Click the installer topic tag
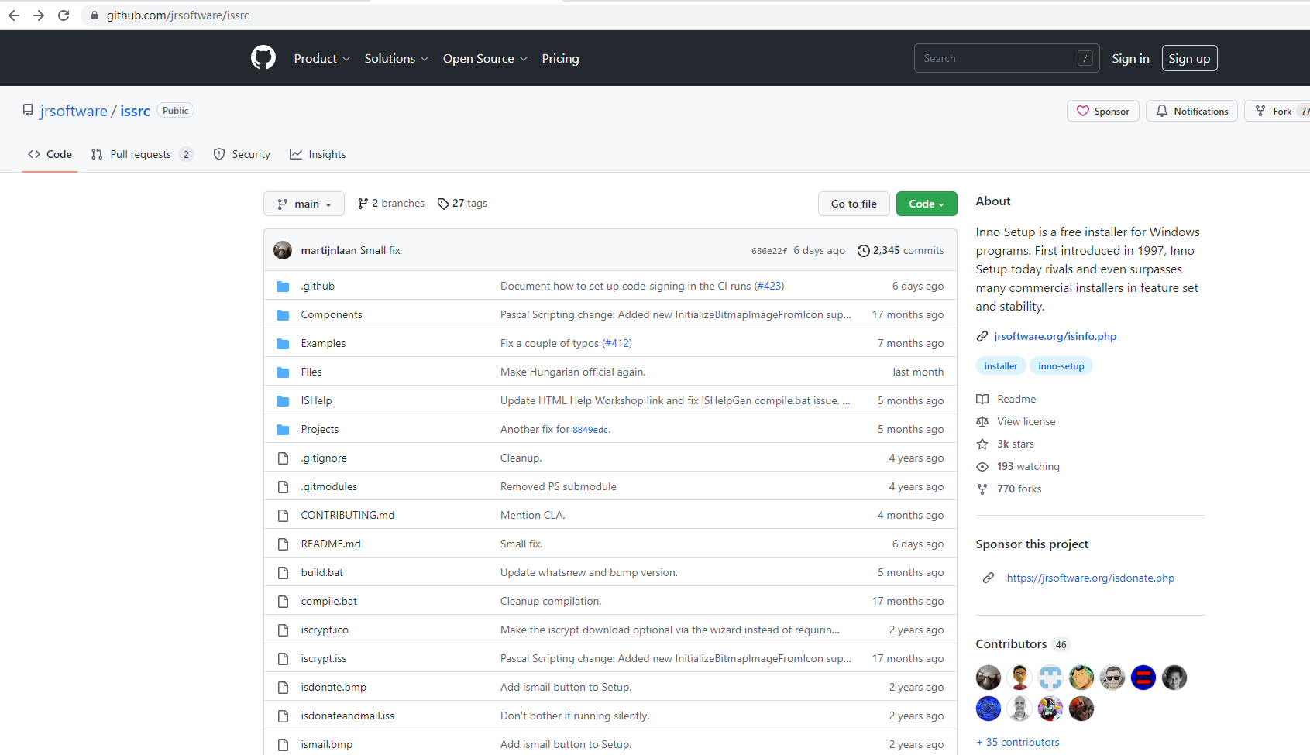Screen dimensions: 1310x755 pos(1001,366)
